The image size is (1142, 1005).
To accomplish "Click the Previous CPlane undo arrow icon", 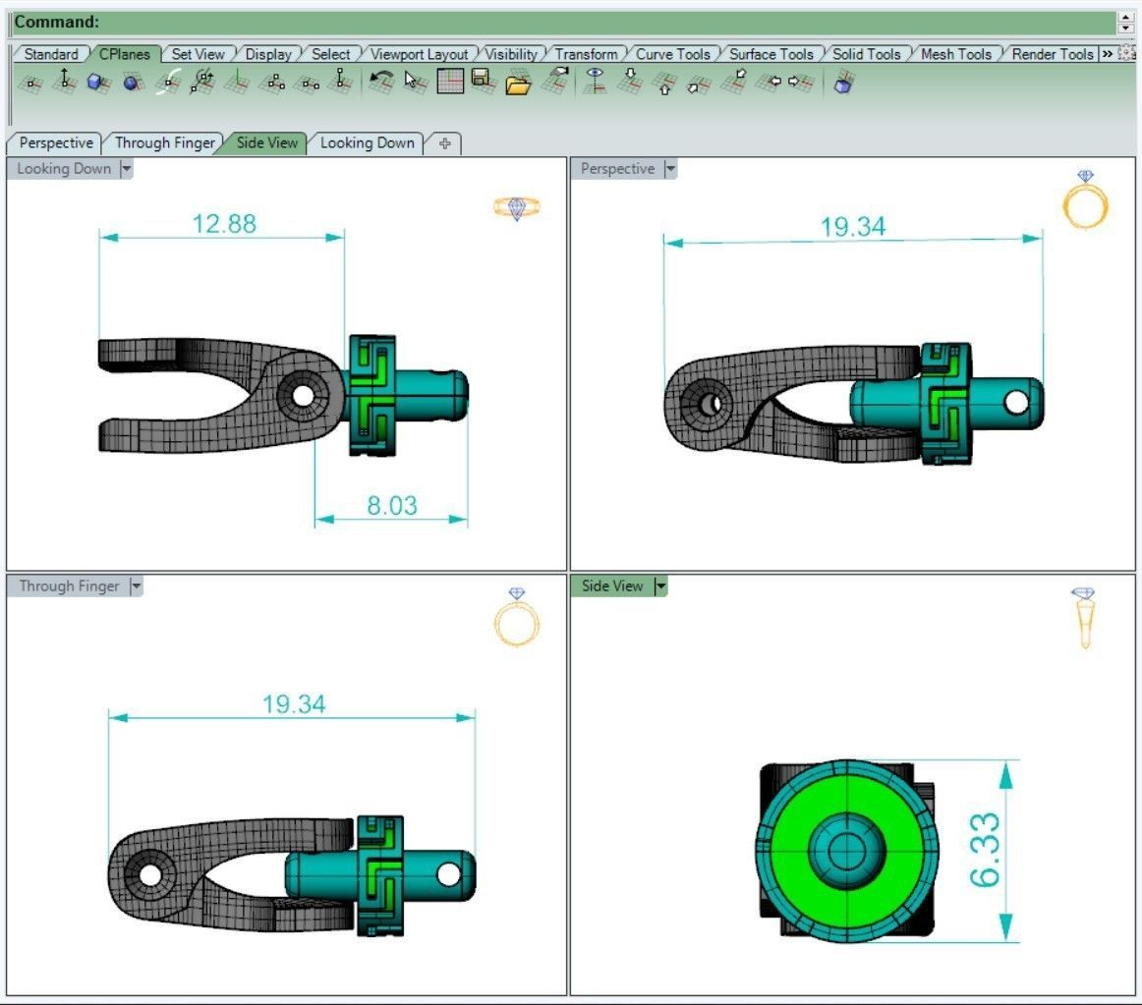I will (x=380, y=82).
